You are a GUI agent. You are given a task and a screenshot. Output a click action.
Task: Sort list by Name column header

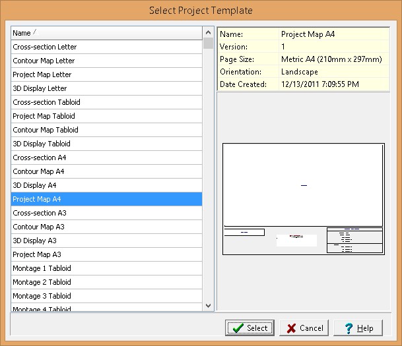point(106,33)
